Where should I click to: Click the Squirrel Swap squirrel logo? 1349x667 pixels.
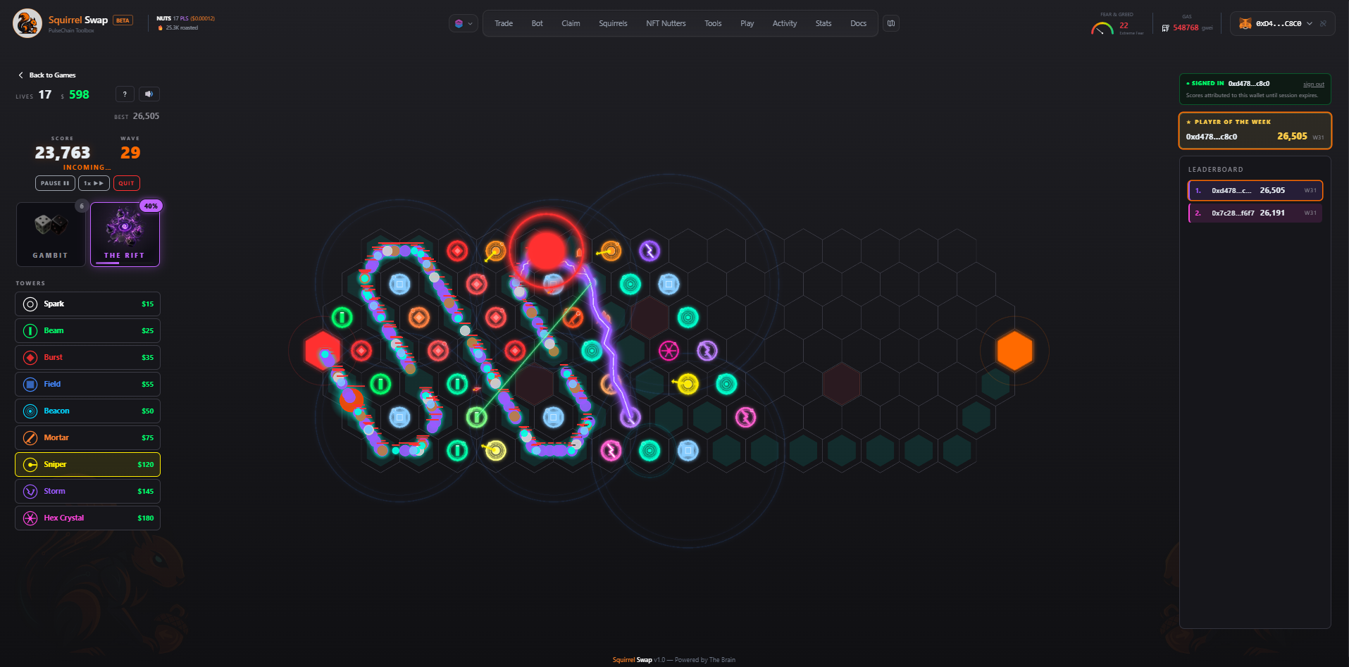tap(27, 23)
